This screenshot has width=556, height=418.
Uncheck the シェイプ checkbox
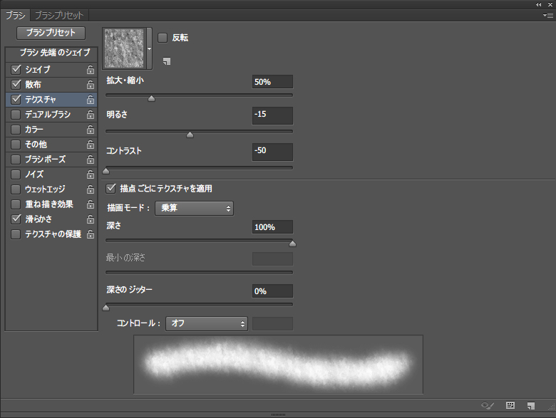[x=16, y=70]
